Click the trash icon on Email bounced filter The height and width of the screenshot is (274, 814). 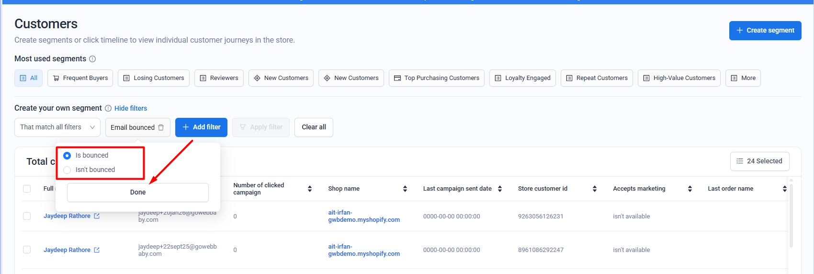(x=161, y=127)
